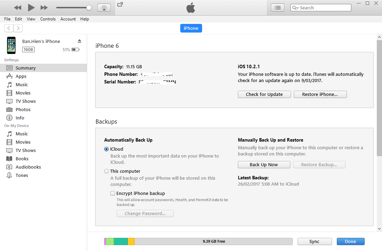The height and width of the screenshot is (251, 382).
Task: Open Apps in the Settings sidebar
Action: 43,76
